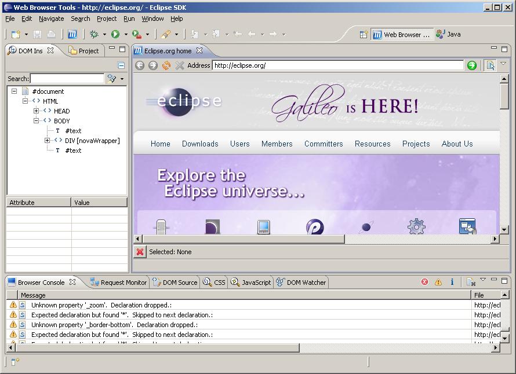Toggle the select element inspector icon
Viewport: 516px width, 374px height.
coord(490,65)
